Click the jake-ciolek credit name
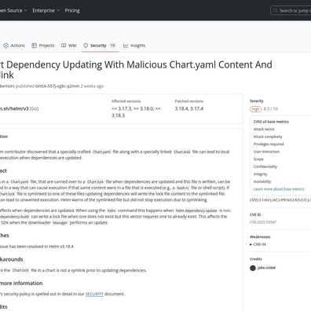 coord(266,268)
